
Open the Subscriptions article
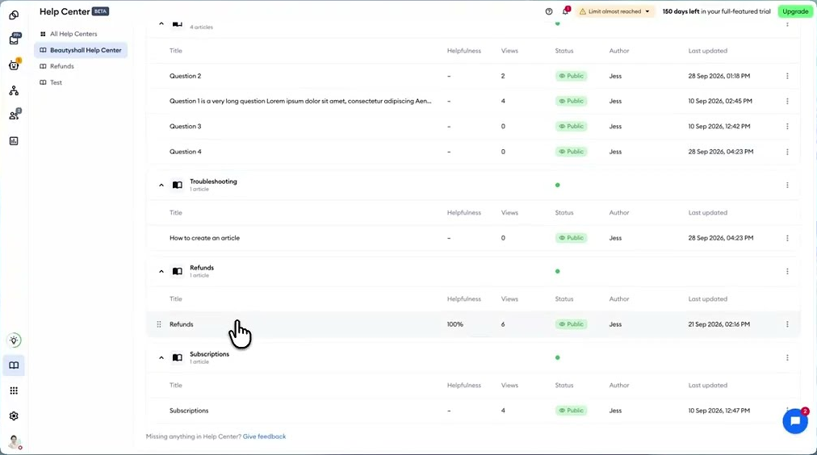click(189, 411)
